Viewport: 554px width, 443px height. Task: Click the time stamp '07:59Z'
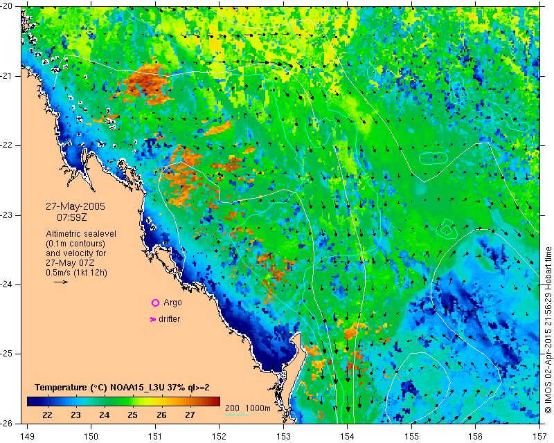pyautogui.click(x=72, y=217)
